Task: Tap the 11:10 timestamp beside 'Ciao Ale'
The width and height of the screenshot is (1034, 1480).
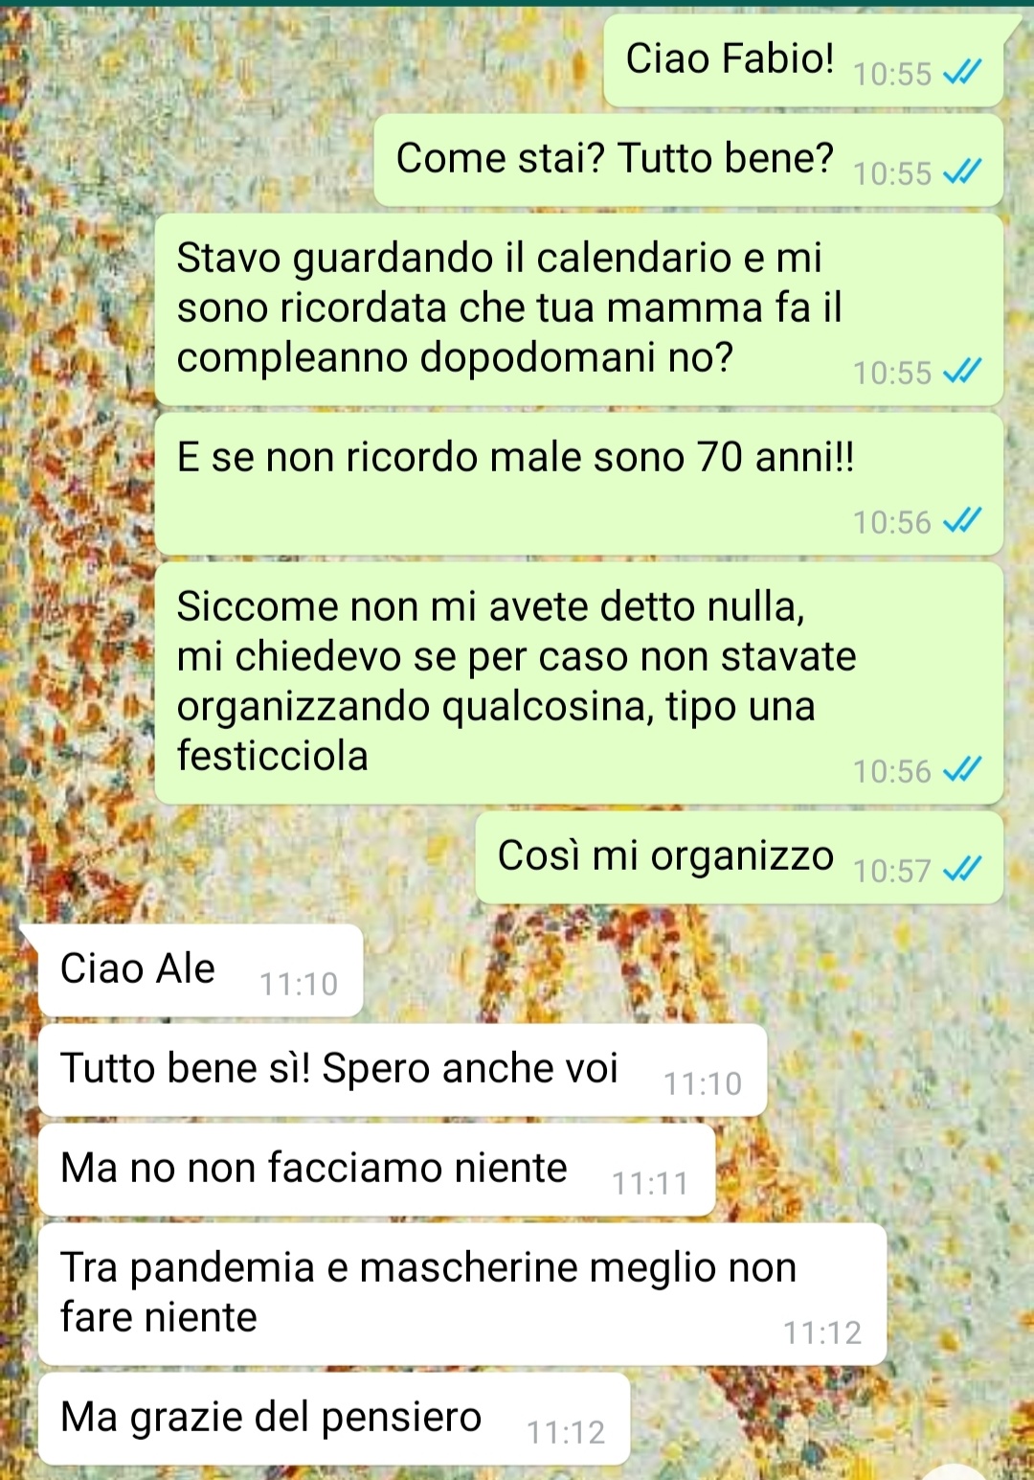Action: (299, 984)
